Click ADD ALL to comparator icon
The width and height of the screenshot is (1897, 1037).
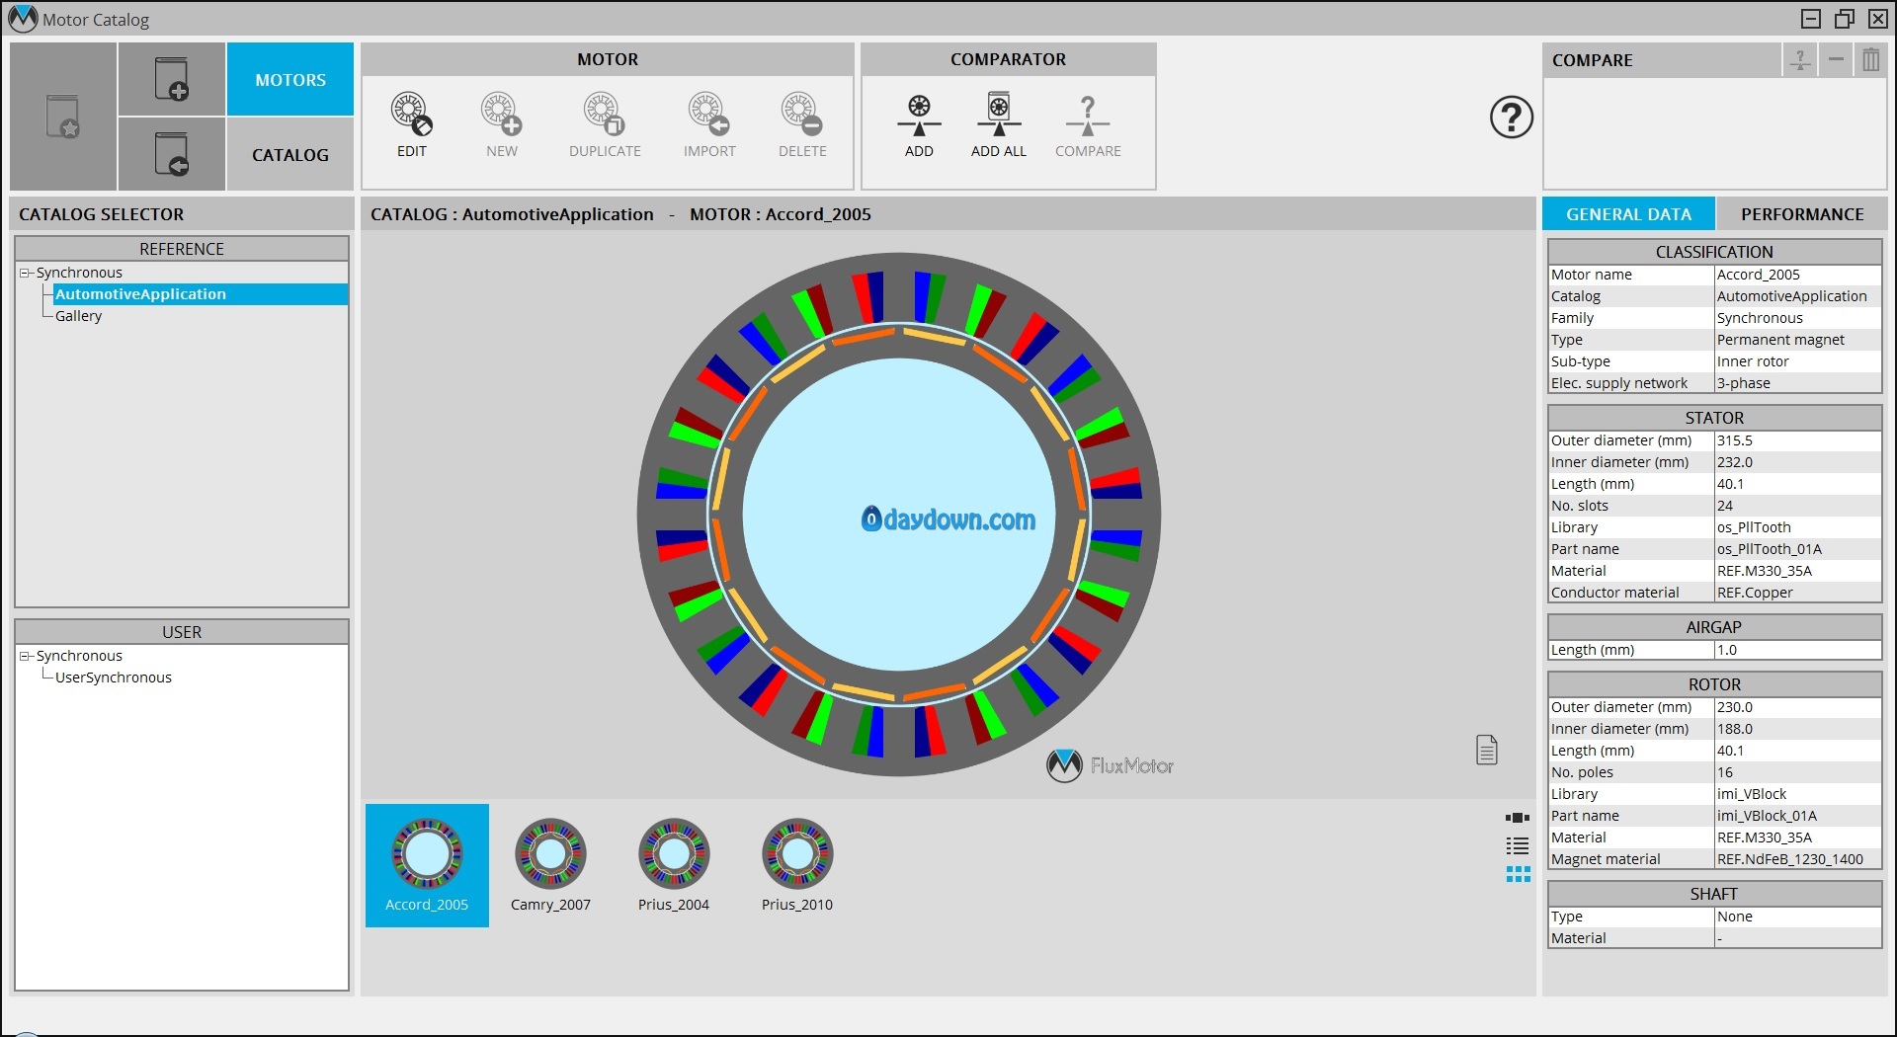point(999,115)
